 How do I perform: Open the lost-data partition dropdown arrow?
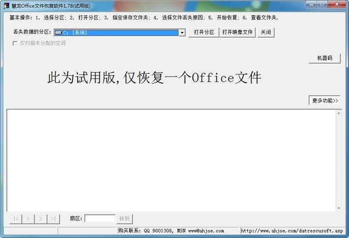pos(182,33)
